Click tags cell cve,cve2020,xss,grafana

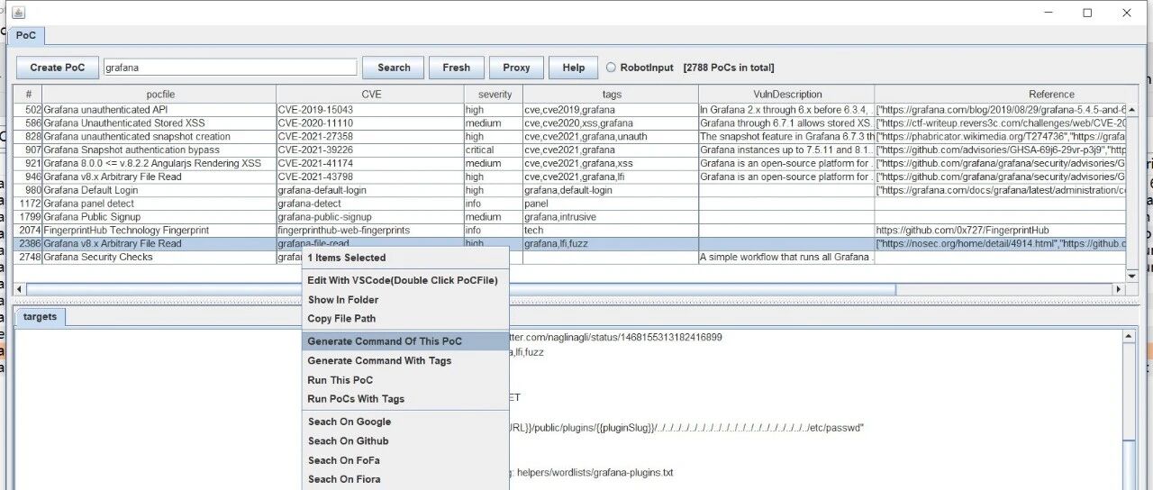point(611,123)
